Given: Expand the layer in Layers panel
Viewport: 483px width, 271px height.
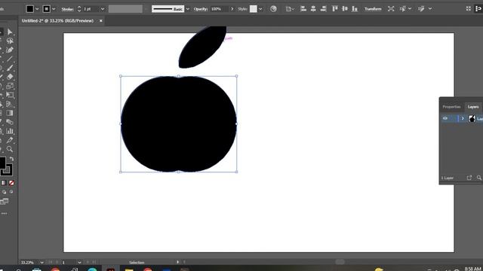Looking at the screenshot, I should [x=463, y=118].
